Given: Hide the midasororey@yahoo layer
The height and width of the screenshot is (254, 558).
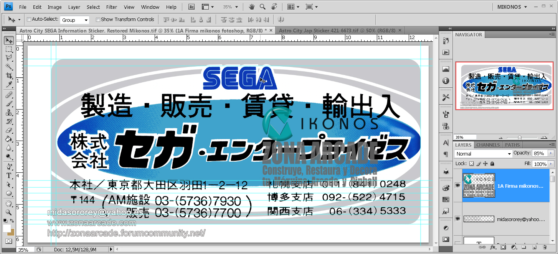Looking at the screenshot, I should click(457, 218).
